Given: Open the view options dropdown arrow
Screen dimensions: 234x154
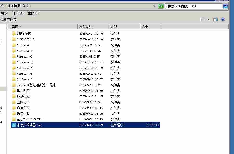Looking at the screenshot, I should (x=209, y=19).
